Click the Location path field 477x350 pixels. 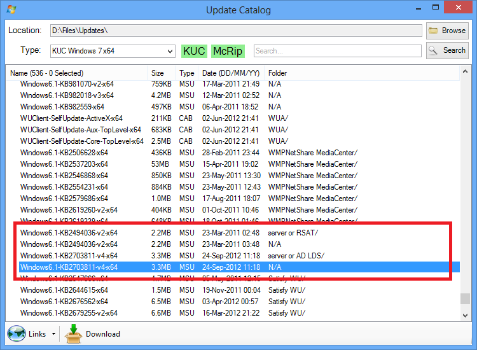[x=236, y=31]
